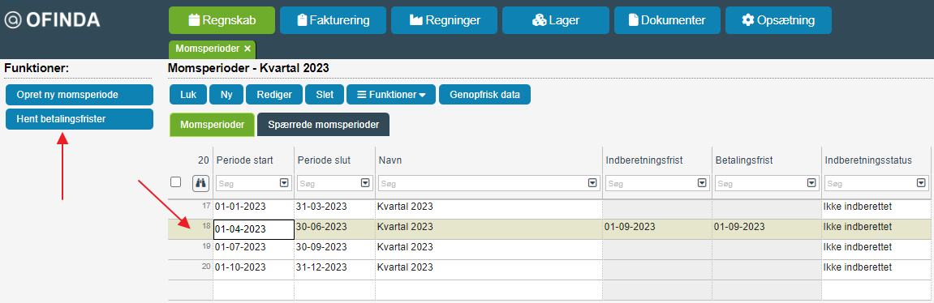934x303 pixels.
Task: Close the Momsperioder tab with x
Action: pos(247,49)
